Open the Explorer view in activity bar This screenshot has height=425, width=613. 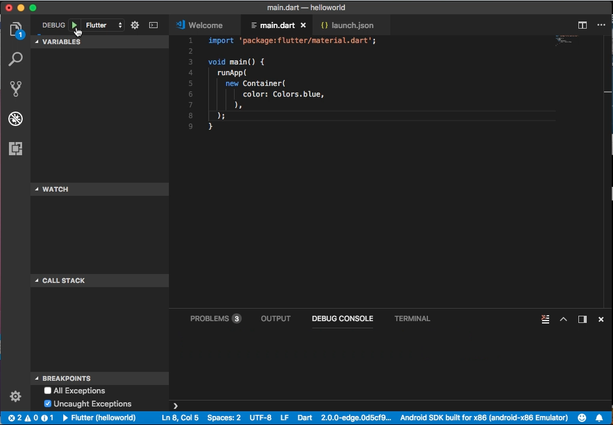pyautogui.click(x=16, y=30)
